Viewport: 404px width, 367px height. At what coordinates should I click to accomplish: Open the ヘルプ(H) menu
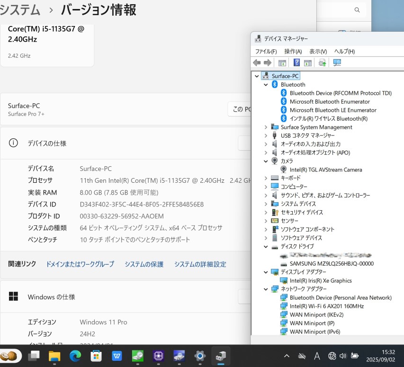(344, 52)
